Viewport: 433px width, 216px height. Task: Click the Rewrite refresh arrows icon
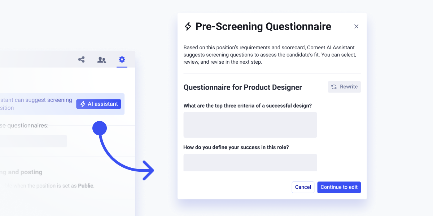[333, 87]
